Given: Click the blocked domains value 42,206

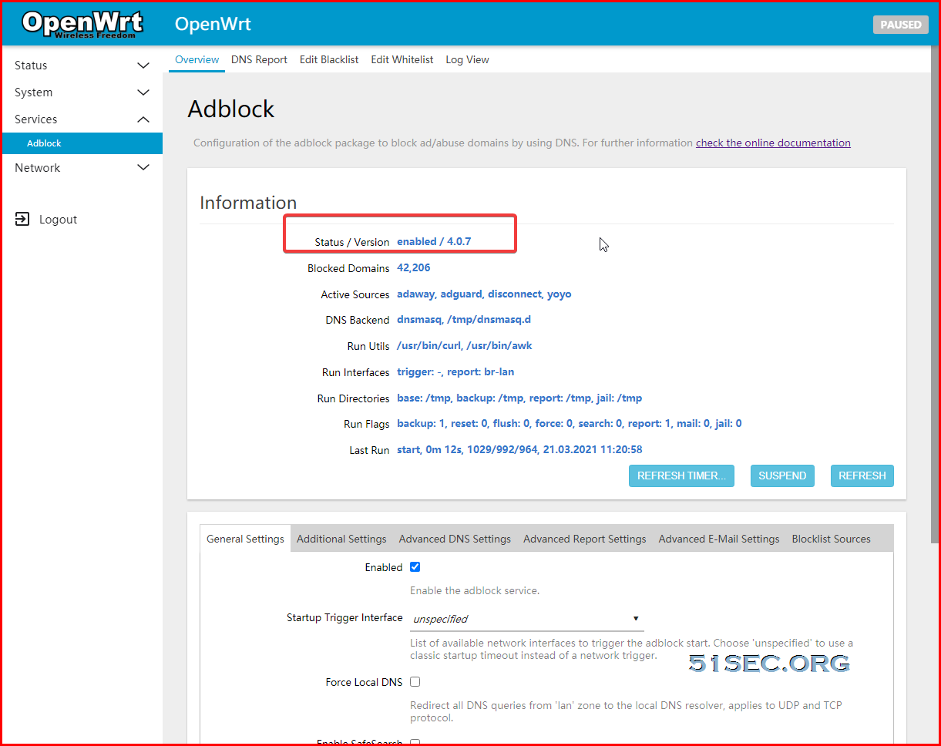Looking at the screenshot, I should click(414, 267).
